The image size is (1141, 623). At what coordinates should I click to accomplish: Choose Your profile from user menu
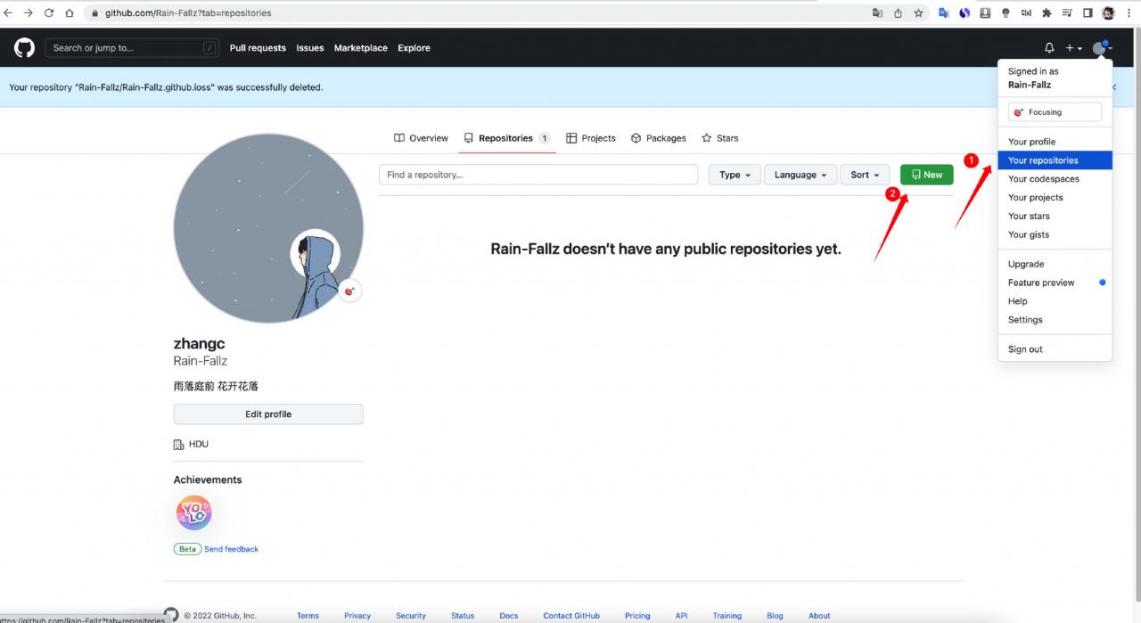[1055, 142]
